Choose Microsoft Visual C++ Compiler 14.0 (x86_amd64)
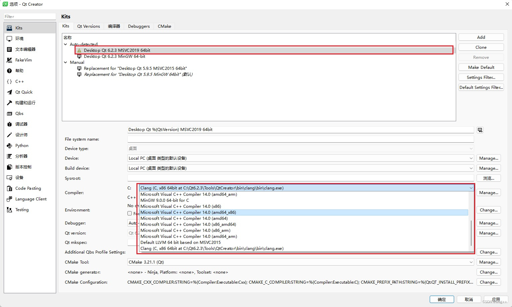This screenshot has width=512, height=307. [304, 224]
